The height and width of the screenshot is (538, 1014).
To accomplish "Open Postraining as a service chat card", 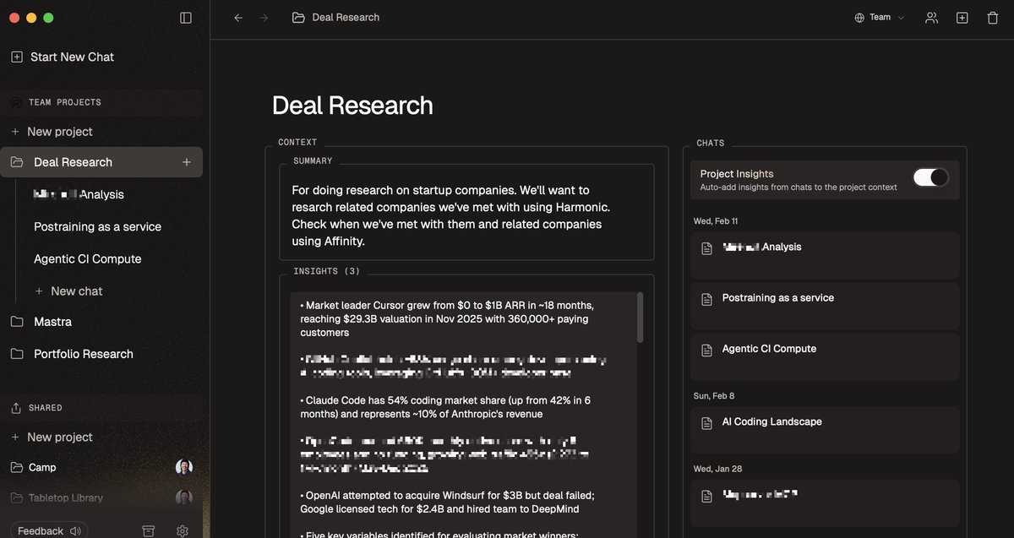I will (825, 306).
